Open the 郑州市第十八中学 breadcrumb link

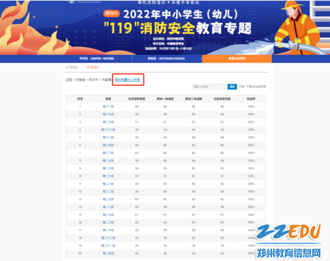point(127,80)
